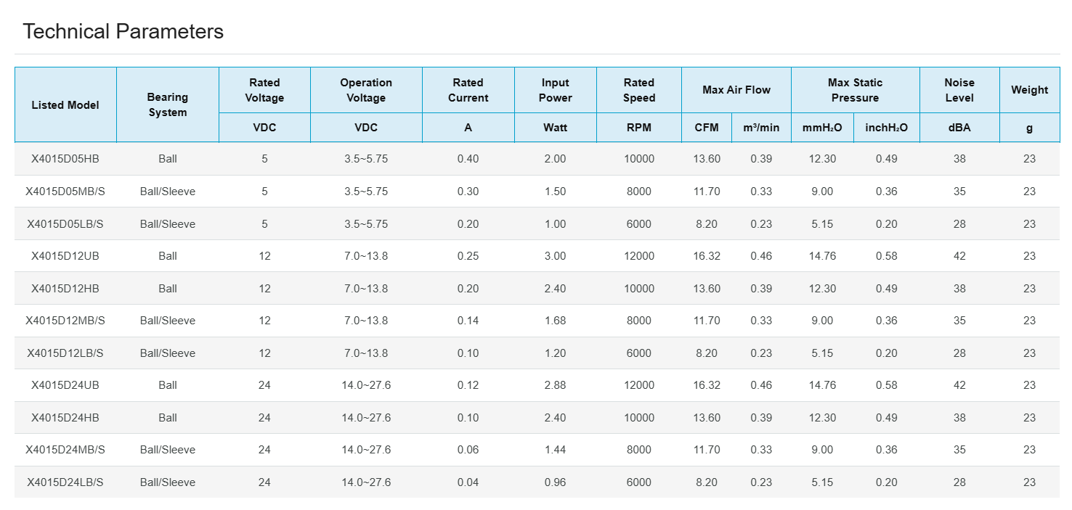Click the Weight column header
Screen dimensions: 1072x510
[1029, 91]
